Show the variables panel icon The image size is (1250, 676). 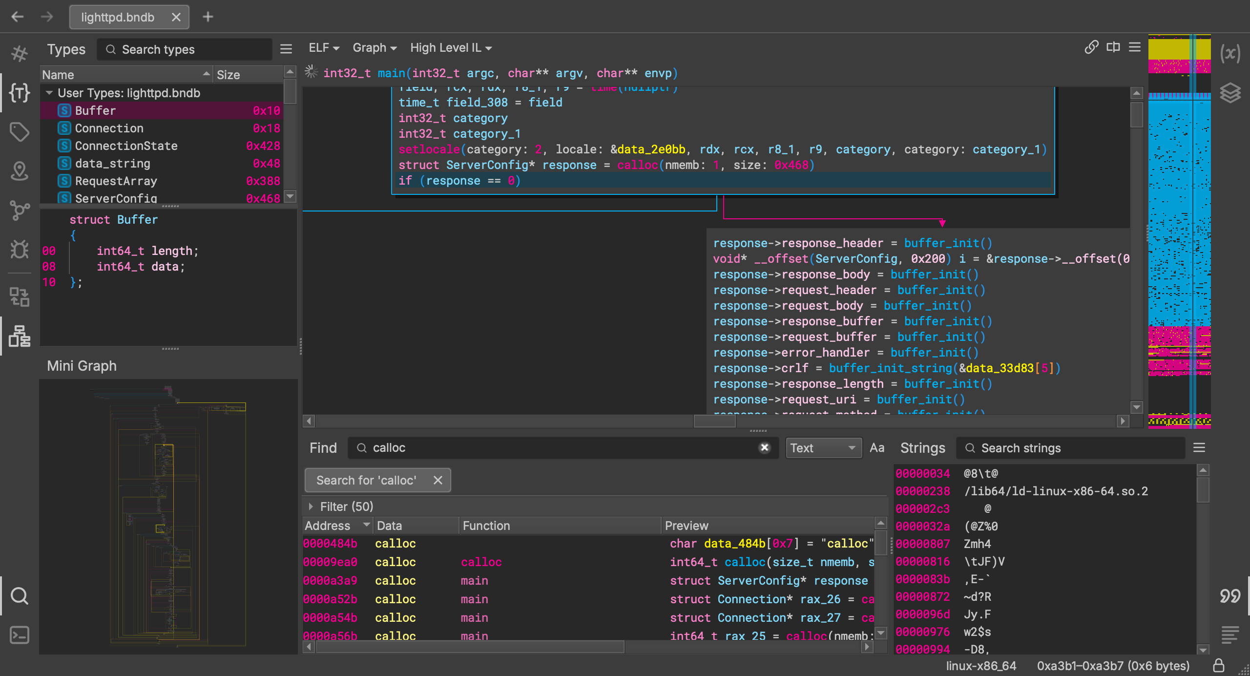[1229, 53]
